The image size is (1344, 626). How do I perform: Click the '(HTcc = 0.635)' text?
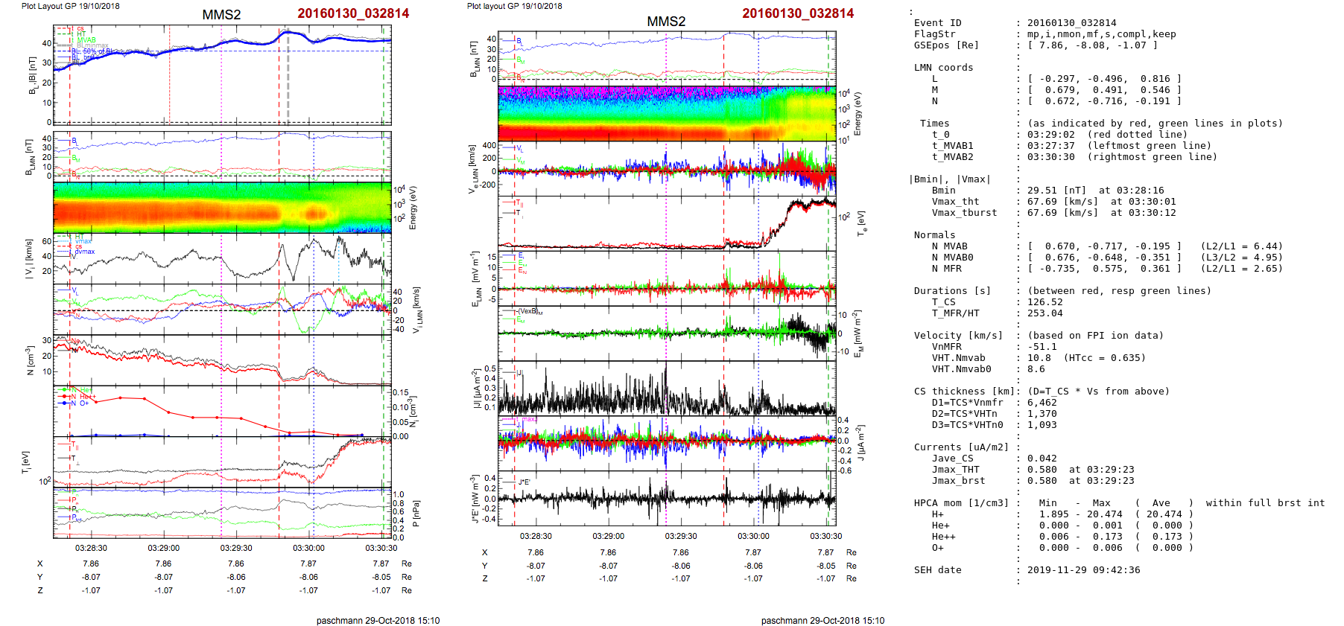pos(1105,358)
